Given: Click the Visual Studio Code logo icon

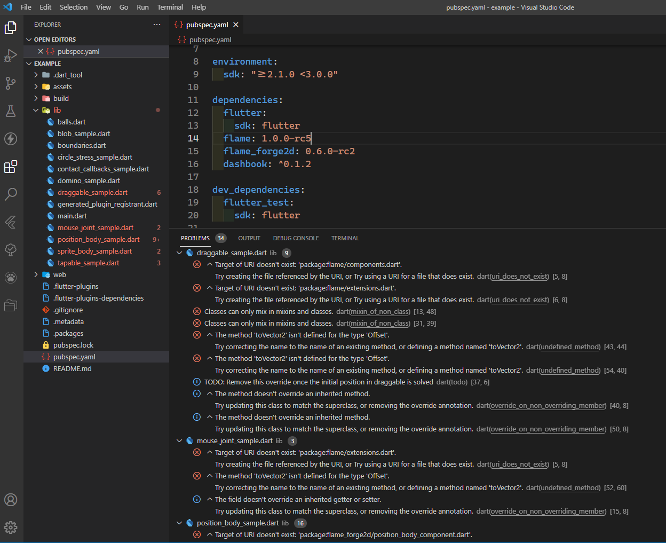Looking at the screenshot, I should tap(7, 7).
